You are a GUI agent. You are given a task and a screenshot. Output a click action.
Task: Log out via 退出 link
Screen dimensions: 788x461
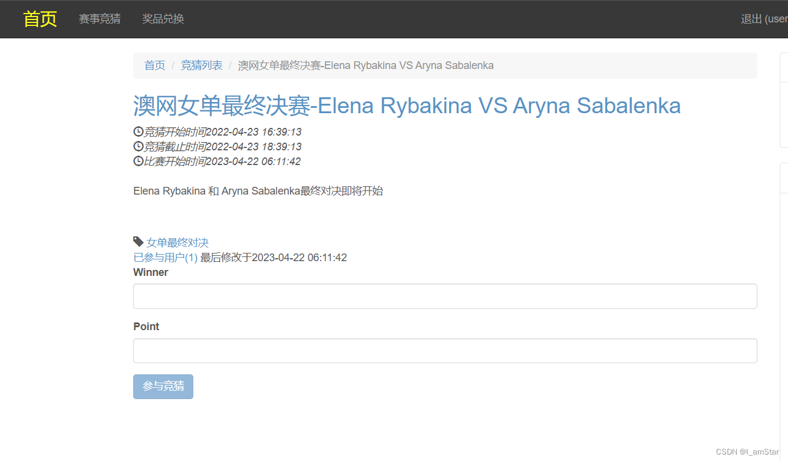(764, 19)
